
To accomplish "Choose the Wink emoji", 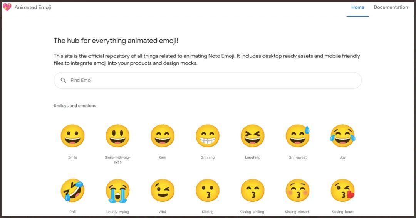I will pyautogui.click(x=163, y=190).
